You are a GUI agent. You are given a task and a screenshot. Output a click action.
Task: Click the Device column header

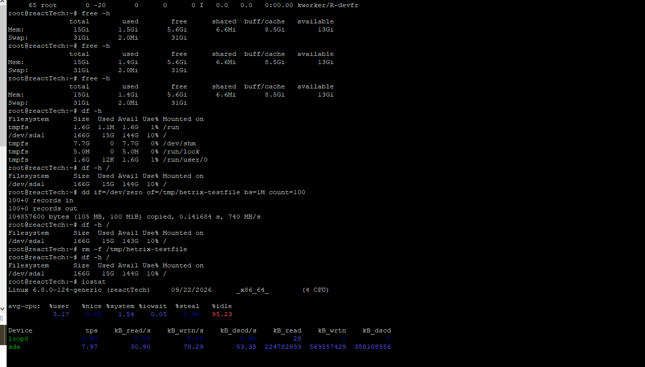(20, 330)
